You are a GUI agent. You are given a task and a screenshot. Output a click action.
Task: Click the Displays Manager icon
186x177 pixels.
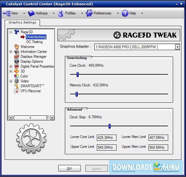17,57
